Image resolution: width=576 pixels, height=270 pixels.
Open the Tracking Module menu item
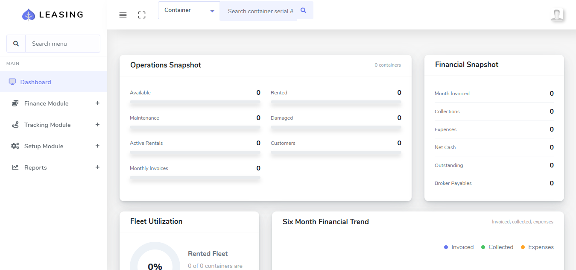(x=53, y=125)
